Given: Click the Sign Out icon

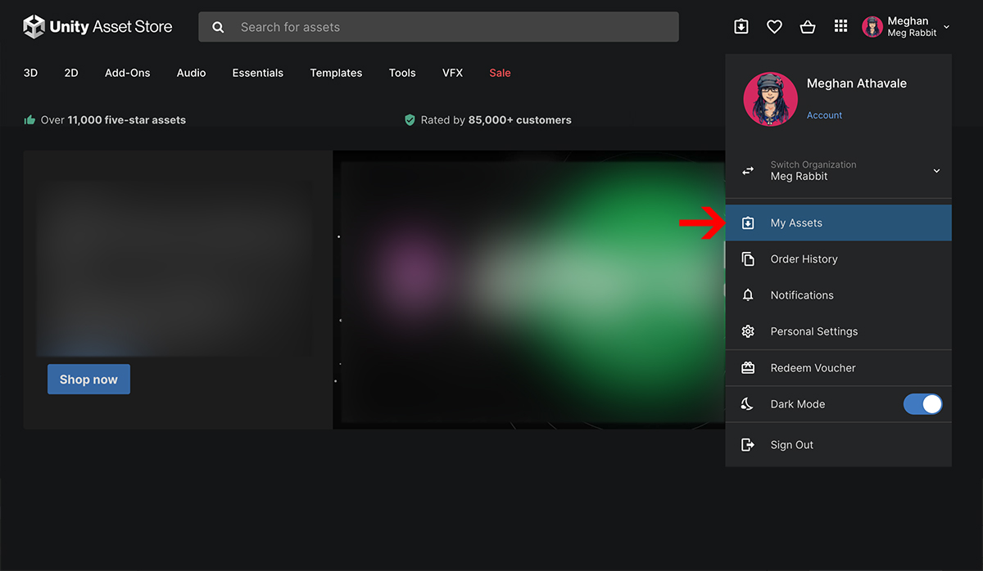Looking at the screenshot, I should coord(748,445).
